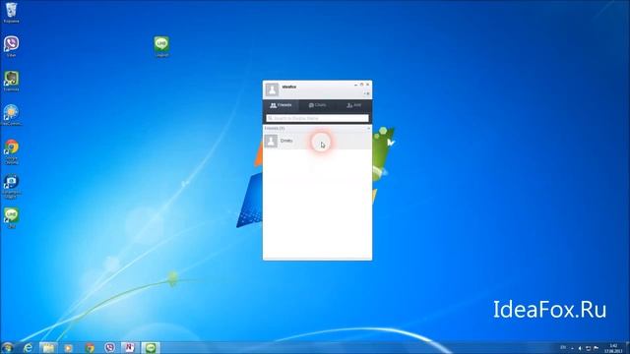Minimize the LINE window
630x354 pixels.
click(355, 85)
